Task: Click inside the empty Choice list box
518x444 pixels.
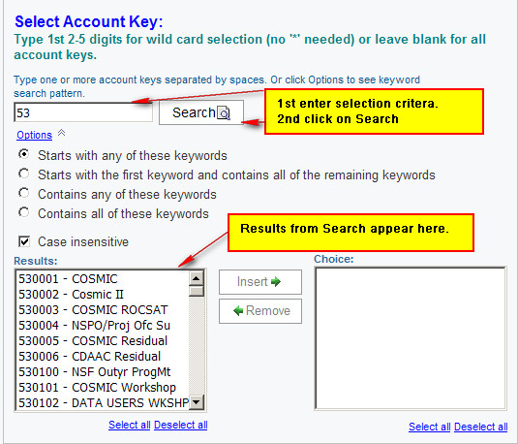Action: pyautogui.click(x=411, y=338)
